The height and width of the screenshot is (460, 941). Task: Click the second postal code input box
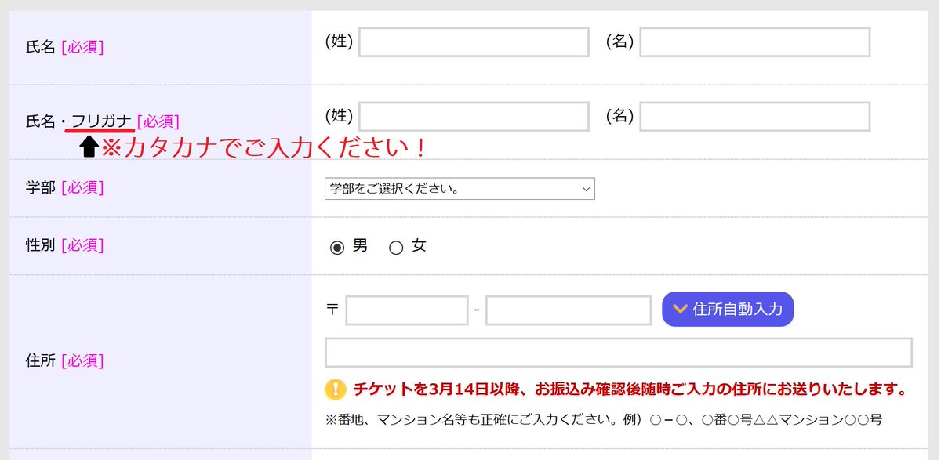click(x=567, y=310)
